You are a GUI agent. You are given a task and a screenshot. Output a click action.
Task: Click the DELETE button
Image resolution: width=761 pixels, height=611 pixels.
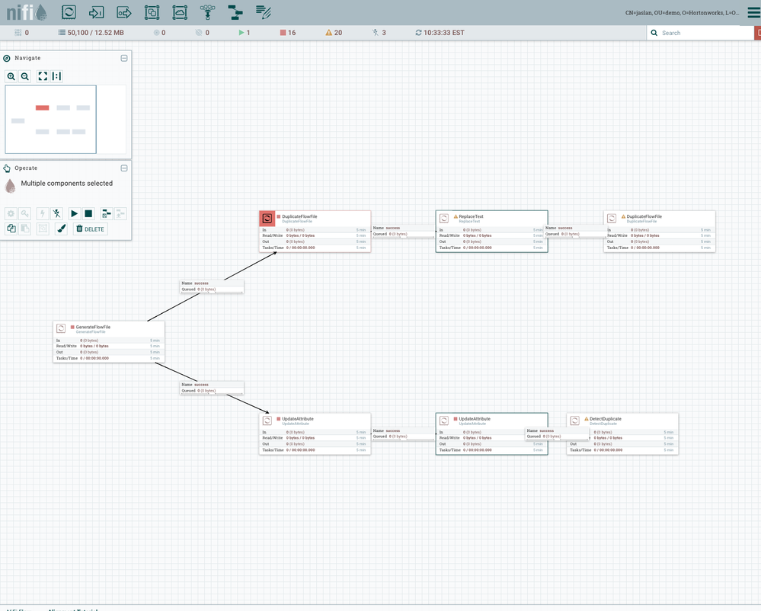point(90,229)
